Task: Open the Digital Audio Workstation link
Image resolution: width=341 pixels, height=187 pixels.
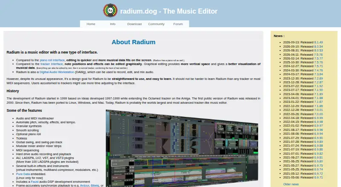Action: (57, 72)
